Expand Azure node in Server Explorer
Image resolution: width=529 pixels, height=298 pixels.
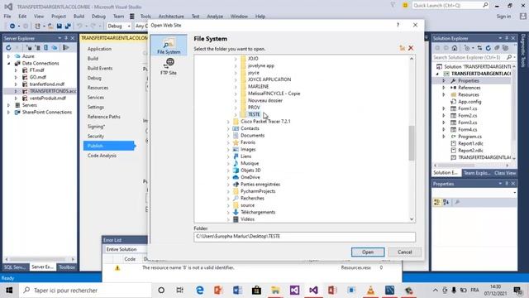click(9, 56)
